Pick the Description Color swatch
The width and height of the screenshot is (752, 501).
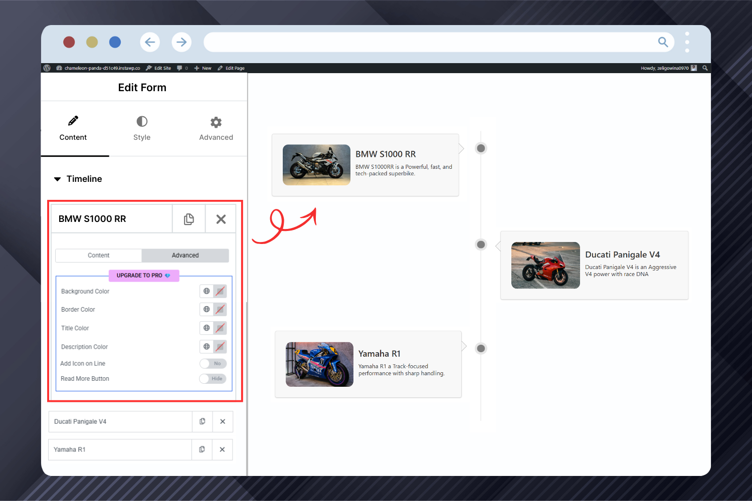(x=220, y=347)
